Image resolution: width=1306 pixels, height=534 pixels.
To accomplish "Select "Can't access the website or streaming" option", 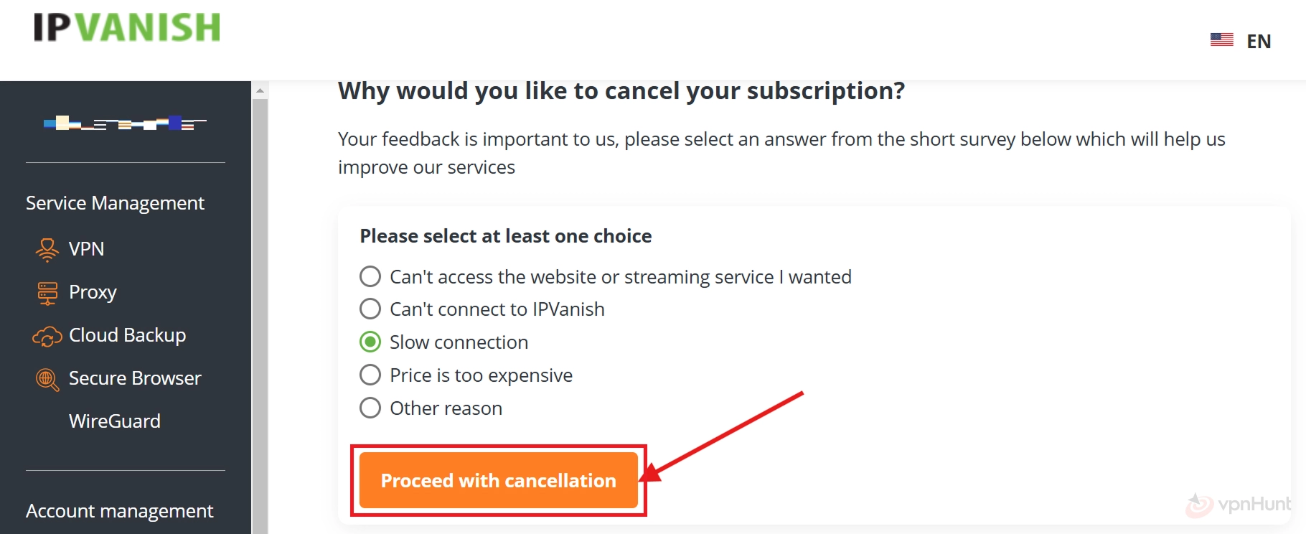I will [370, 276].
